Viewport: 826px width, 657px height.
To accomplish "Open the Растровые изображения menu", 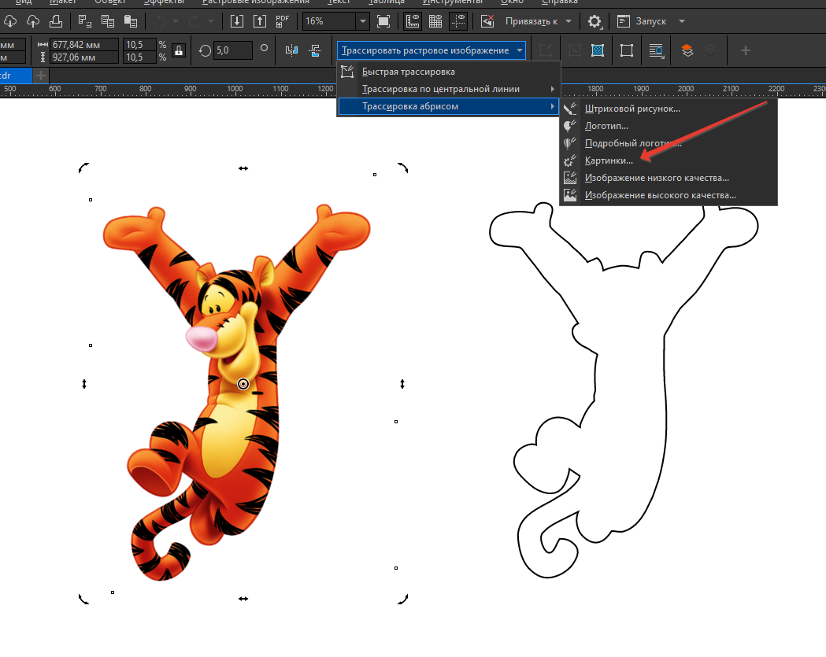I will [x=255, y=2].
